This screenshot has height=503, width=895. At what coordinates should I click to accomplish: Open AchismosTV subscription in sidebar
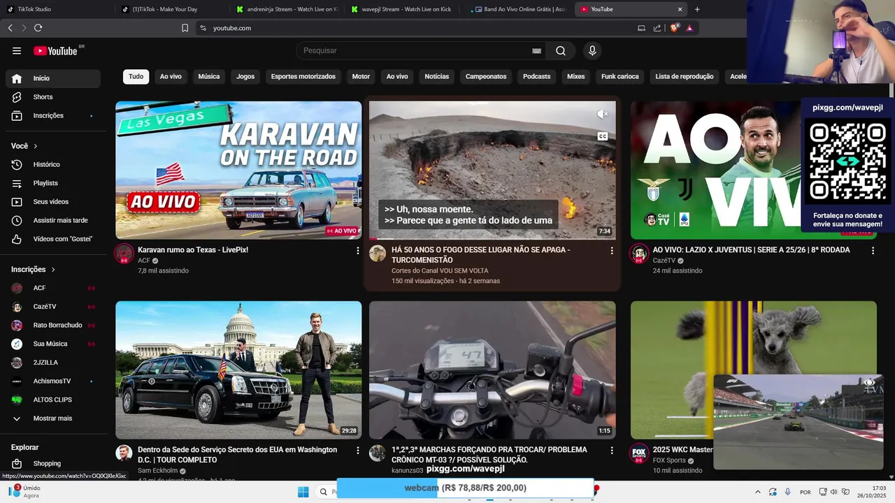coord(53,381)
